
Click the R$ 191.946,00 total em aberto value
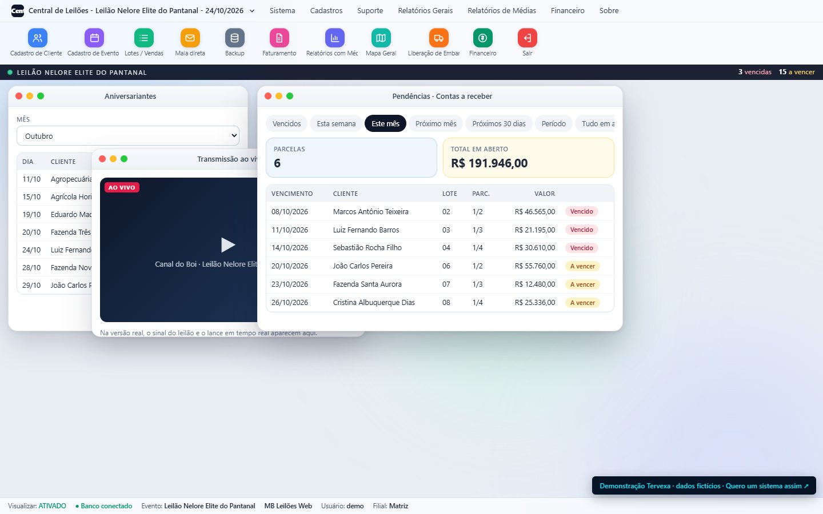[x=489, y=163]
